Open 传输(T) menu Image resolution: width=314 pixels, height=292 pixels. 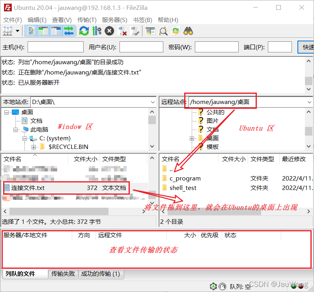pyautogui.click(x=87, y=20)
